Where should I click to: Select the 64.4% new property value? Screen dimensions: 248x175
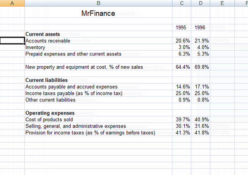point(183,67)
